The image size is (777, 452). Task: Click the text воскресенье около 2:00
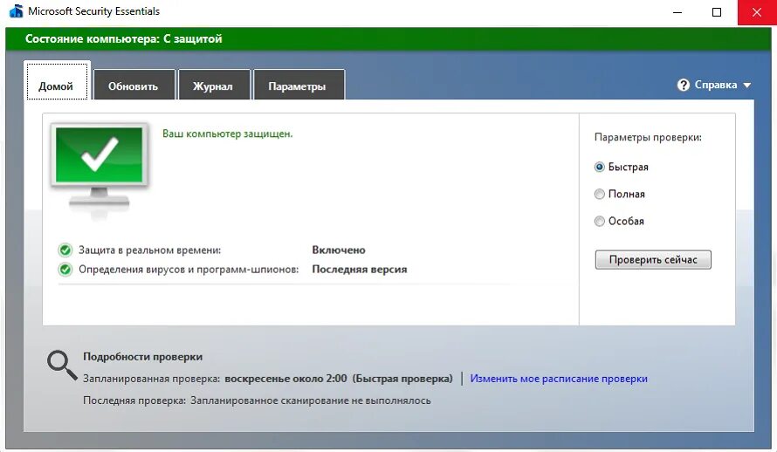pos(285,379)
